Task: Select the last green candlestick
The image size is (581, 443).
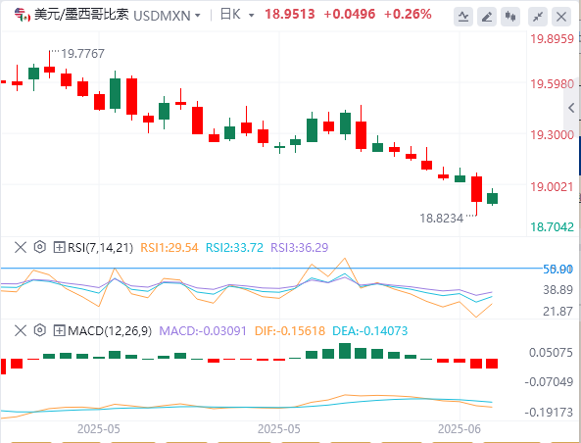Action: click(x=493, y=198)
